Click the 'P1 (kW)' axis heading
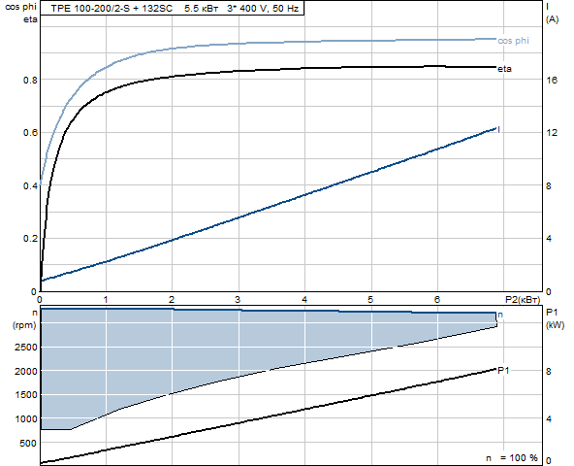The width and height of the screenshot is (574, 466). [555, 318]
